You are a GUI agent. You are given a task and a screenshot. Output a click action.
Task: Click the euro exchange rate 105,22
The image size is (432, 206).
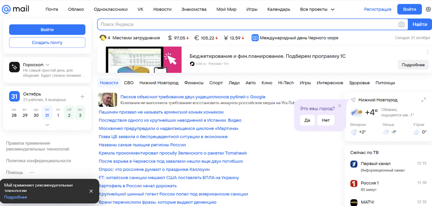pos(206,38)
